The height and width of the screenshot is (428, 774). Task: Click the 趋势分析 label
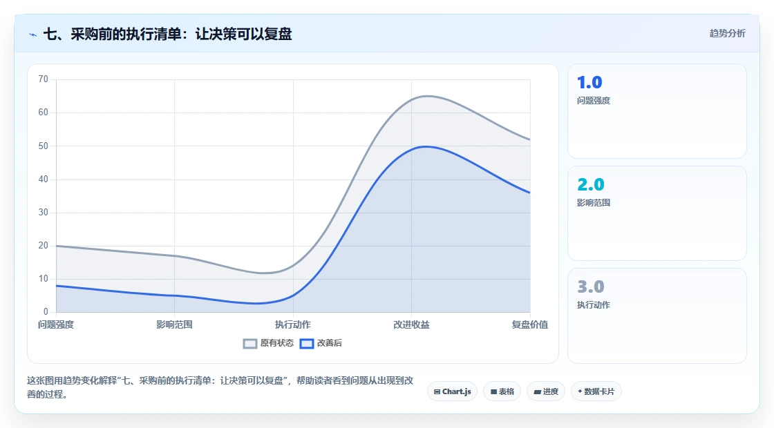coord(727,34)
